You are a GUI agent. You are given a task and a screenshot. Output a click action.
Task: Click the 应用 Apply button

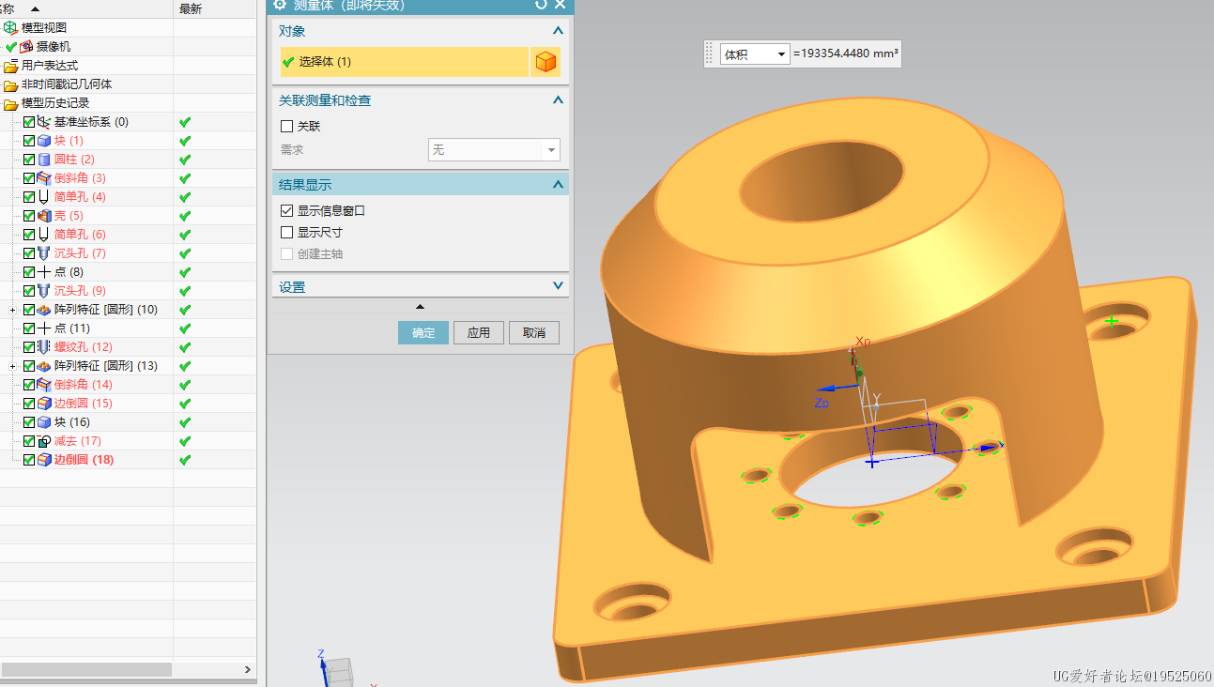tap(479, 332)
